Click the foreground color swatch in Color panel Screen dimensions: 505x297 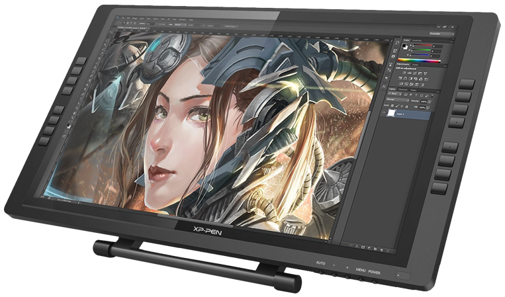point(404,46)
